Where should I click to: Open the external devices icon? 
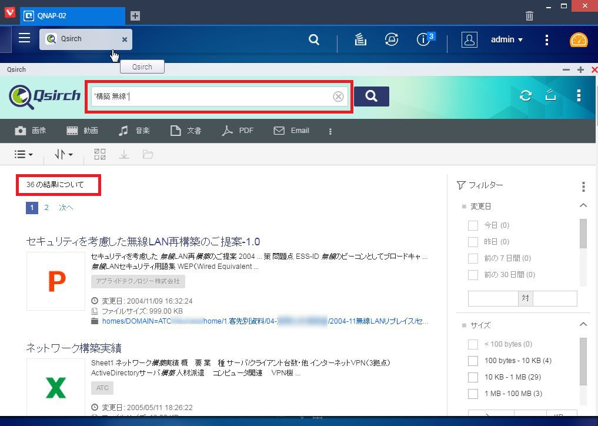[x=392, y=39]
